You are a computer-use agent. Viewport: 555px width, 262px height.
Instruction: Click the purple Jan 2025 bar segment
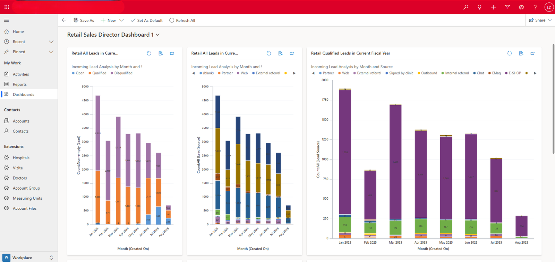(x=345, y=152)
